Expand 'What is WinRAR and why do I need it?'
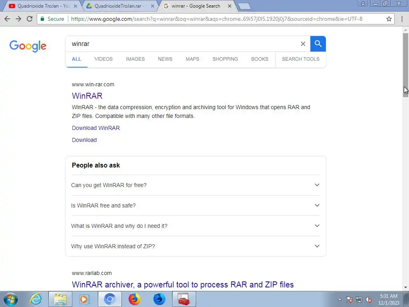 [x=195, y=226]
